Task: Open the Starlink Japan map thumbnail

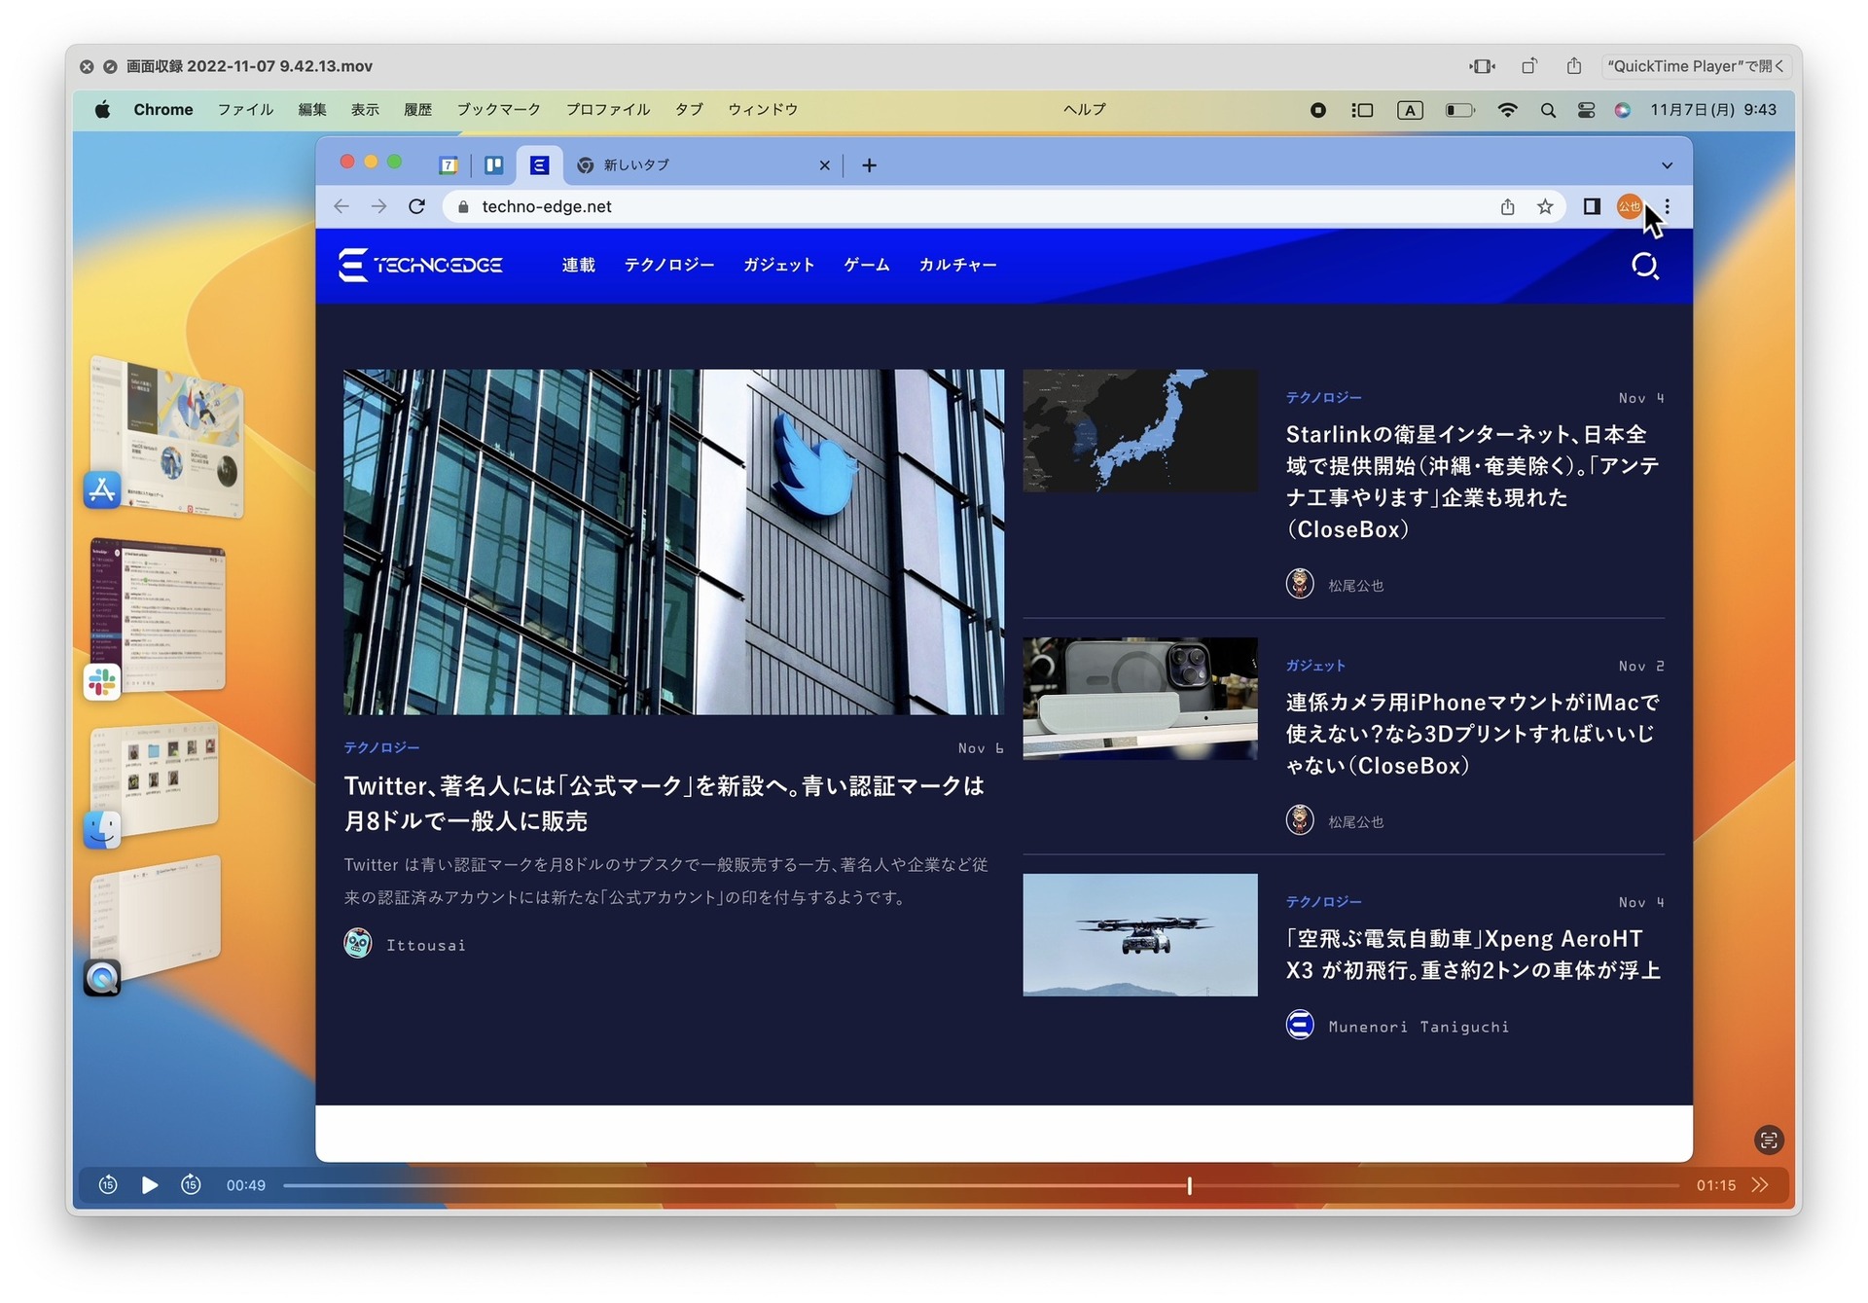Action: 1139,430
